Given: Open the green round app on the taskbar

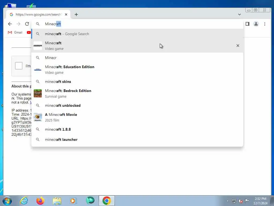Looking at the screenshot, I should pos(90,200).
